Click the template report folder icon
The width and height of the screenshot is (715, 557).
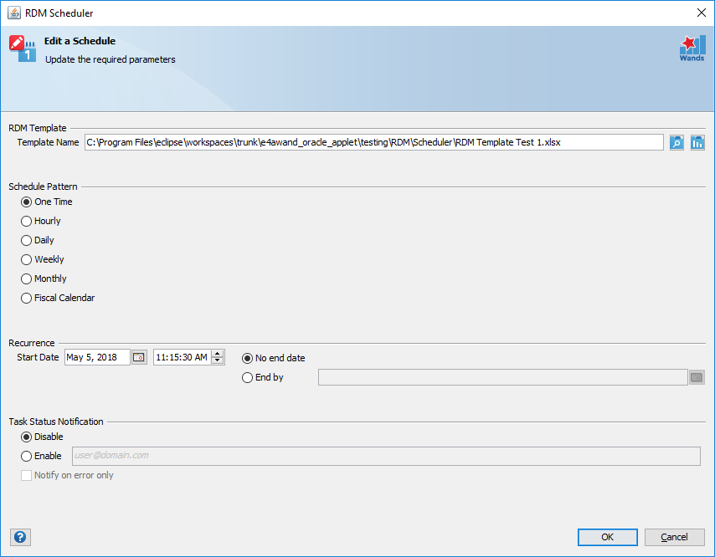click(x=697, y=142)
